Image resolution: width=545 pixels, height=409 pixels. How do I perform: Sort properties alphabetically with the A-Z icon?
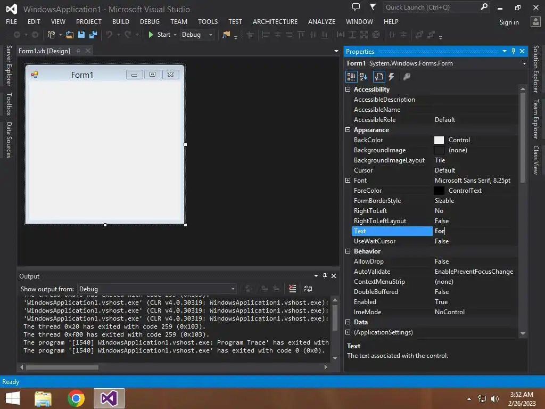364,77
